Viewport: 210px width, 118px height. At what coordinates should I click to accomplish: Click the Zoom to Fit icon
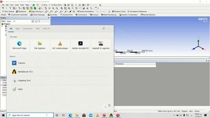[61, 8]
